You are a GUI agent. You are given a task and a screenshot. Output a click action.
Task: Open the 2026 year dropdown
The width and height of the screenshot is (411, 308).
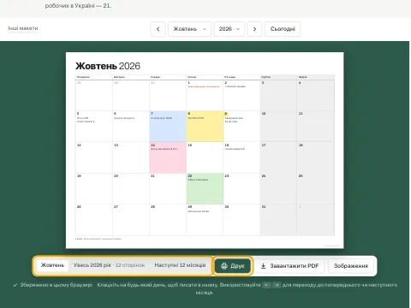point(229,29)
